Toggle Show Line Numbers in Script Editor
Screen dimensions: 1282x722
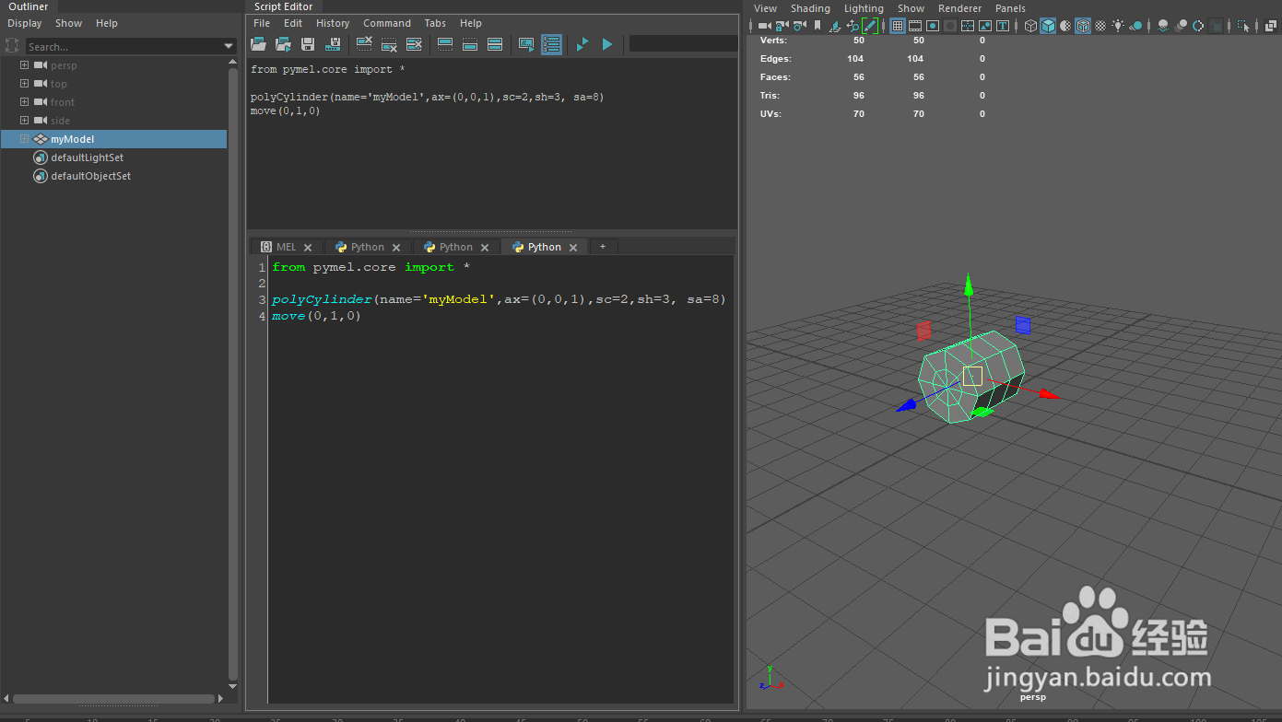[x=551, y=43]
